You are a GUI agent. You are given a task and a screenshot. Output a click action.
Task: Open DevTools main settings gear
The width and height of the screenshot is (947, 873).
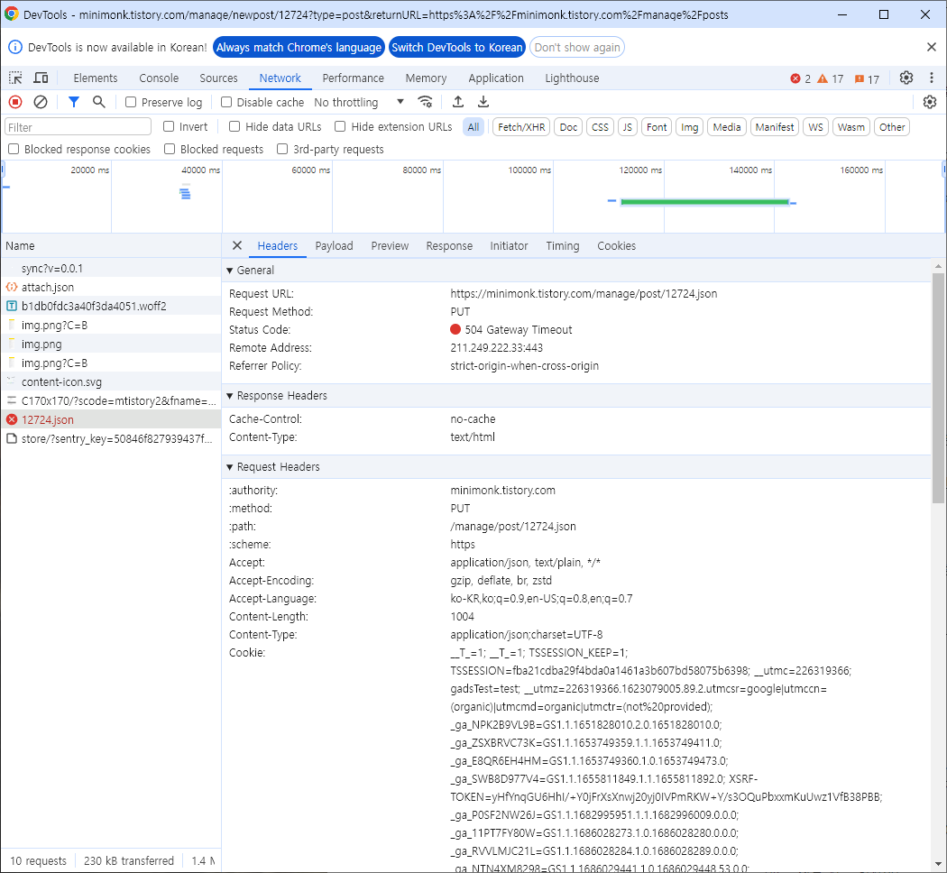[x=906, y=78]
